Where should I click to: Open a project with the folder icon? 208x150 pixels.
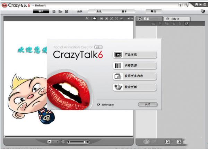[60, 11]
